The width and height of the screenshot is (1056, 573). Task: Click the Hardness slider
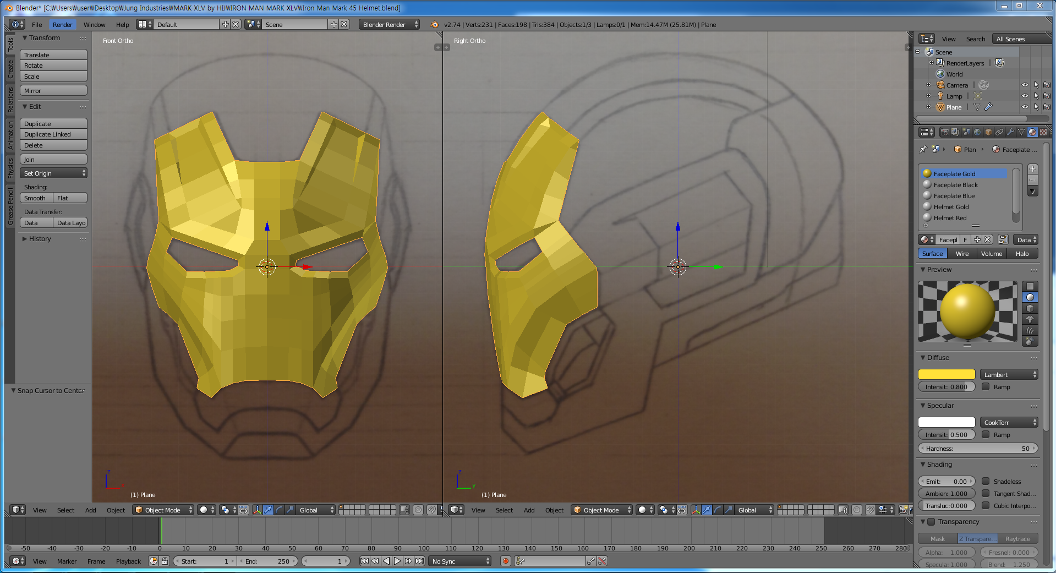click(978, 448)
